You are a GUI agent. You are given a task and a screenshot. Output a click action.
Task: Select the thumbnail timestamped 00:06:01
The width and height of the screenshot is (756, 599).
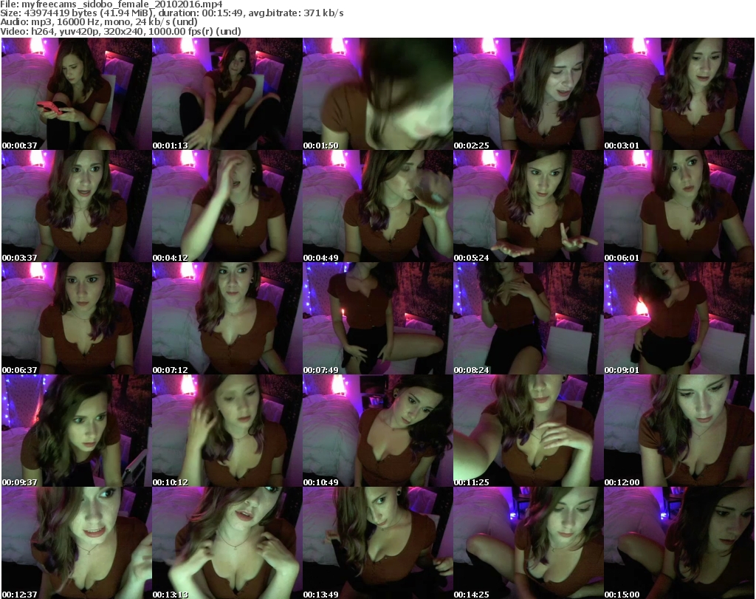[679, 206]
